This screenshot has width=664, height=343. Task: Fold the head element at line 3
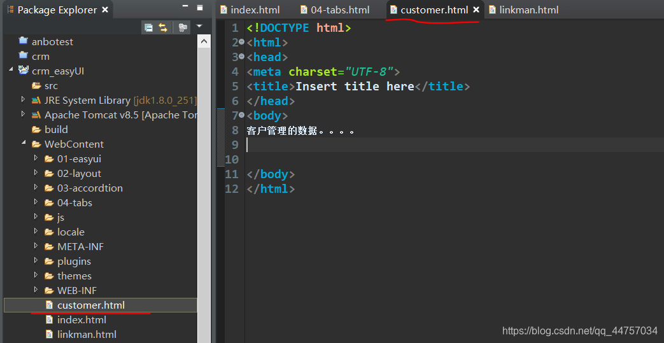(241, 57)
